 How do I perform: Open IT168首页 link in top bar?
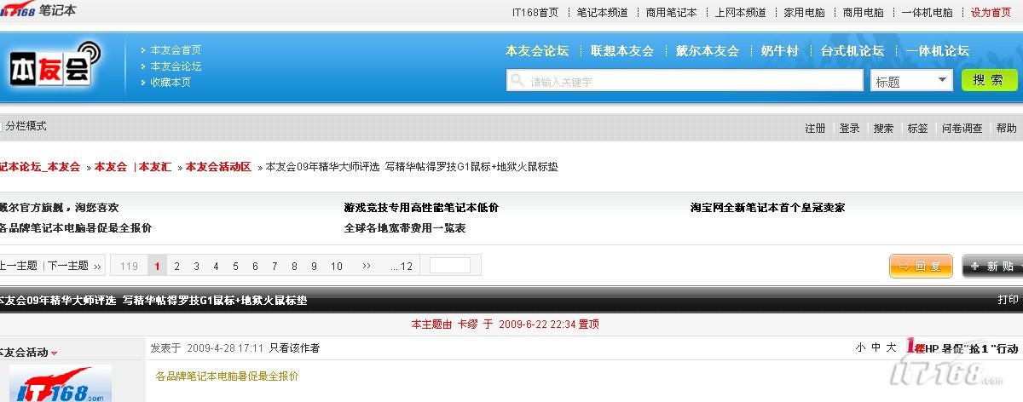(x=535, y=13)
